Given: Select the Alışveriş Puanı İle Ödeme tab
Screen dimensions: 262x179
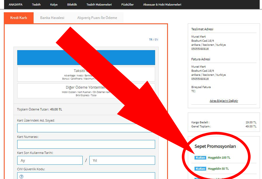Looking at the screenshot, I should click(97, 18).
